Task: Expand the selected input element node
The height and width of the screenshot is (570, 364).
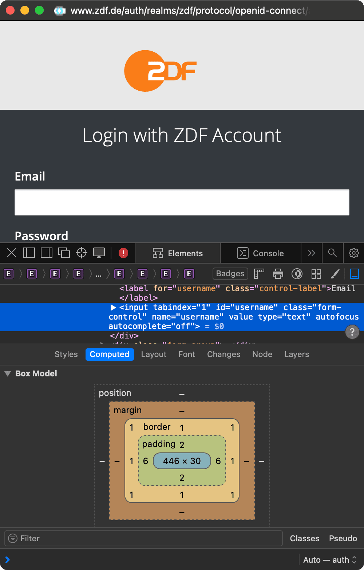Action: (x=113, y=308)
